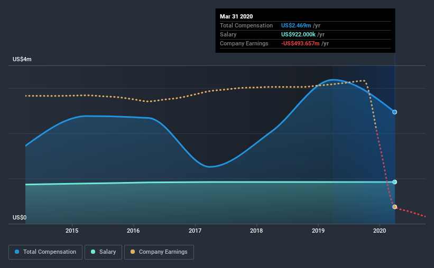
Task: Click the Mar 31 2020 tooltip date
Action: click(x=236, y=16)
